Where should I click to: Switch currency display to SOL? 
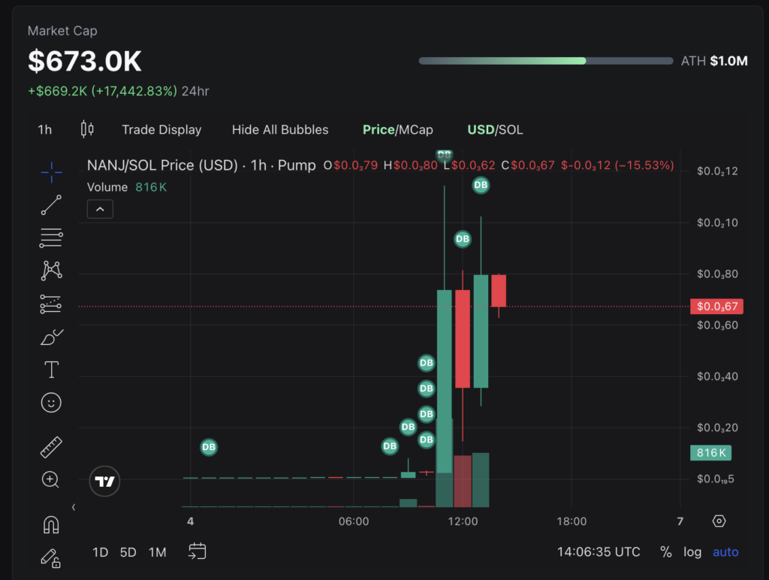510,129
